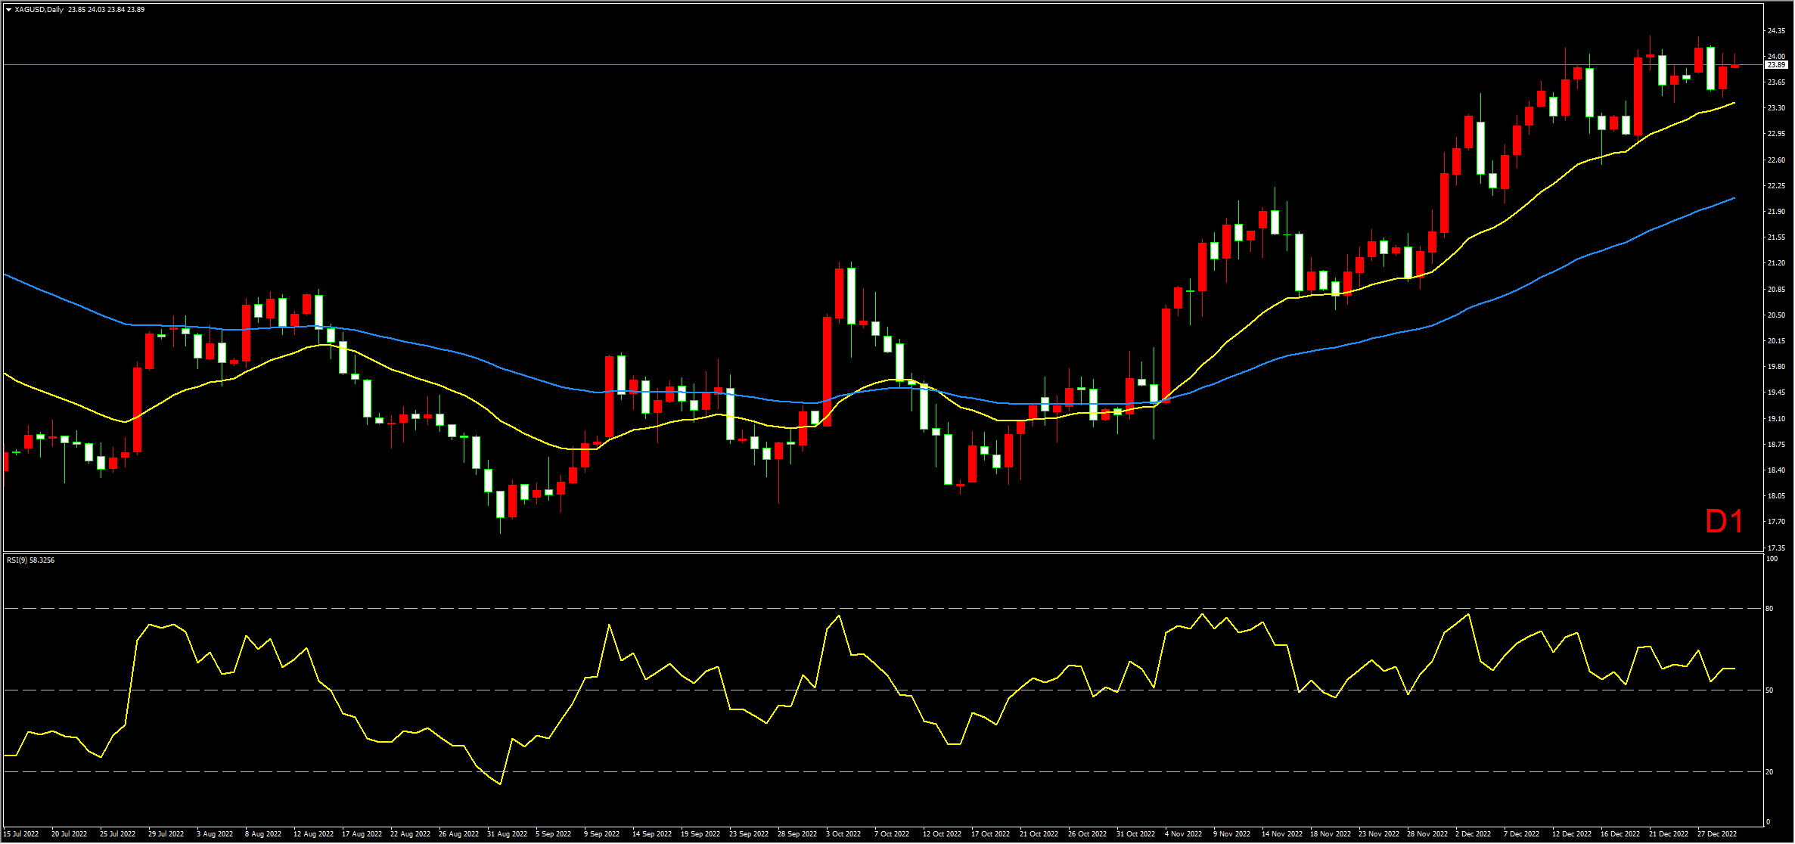Select the highlighted current price tag 23.89
The width and height of the screenshot is (1795, 844).
1776,65
